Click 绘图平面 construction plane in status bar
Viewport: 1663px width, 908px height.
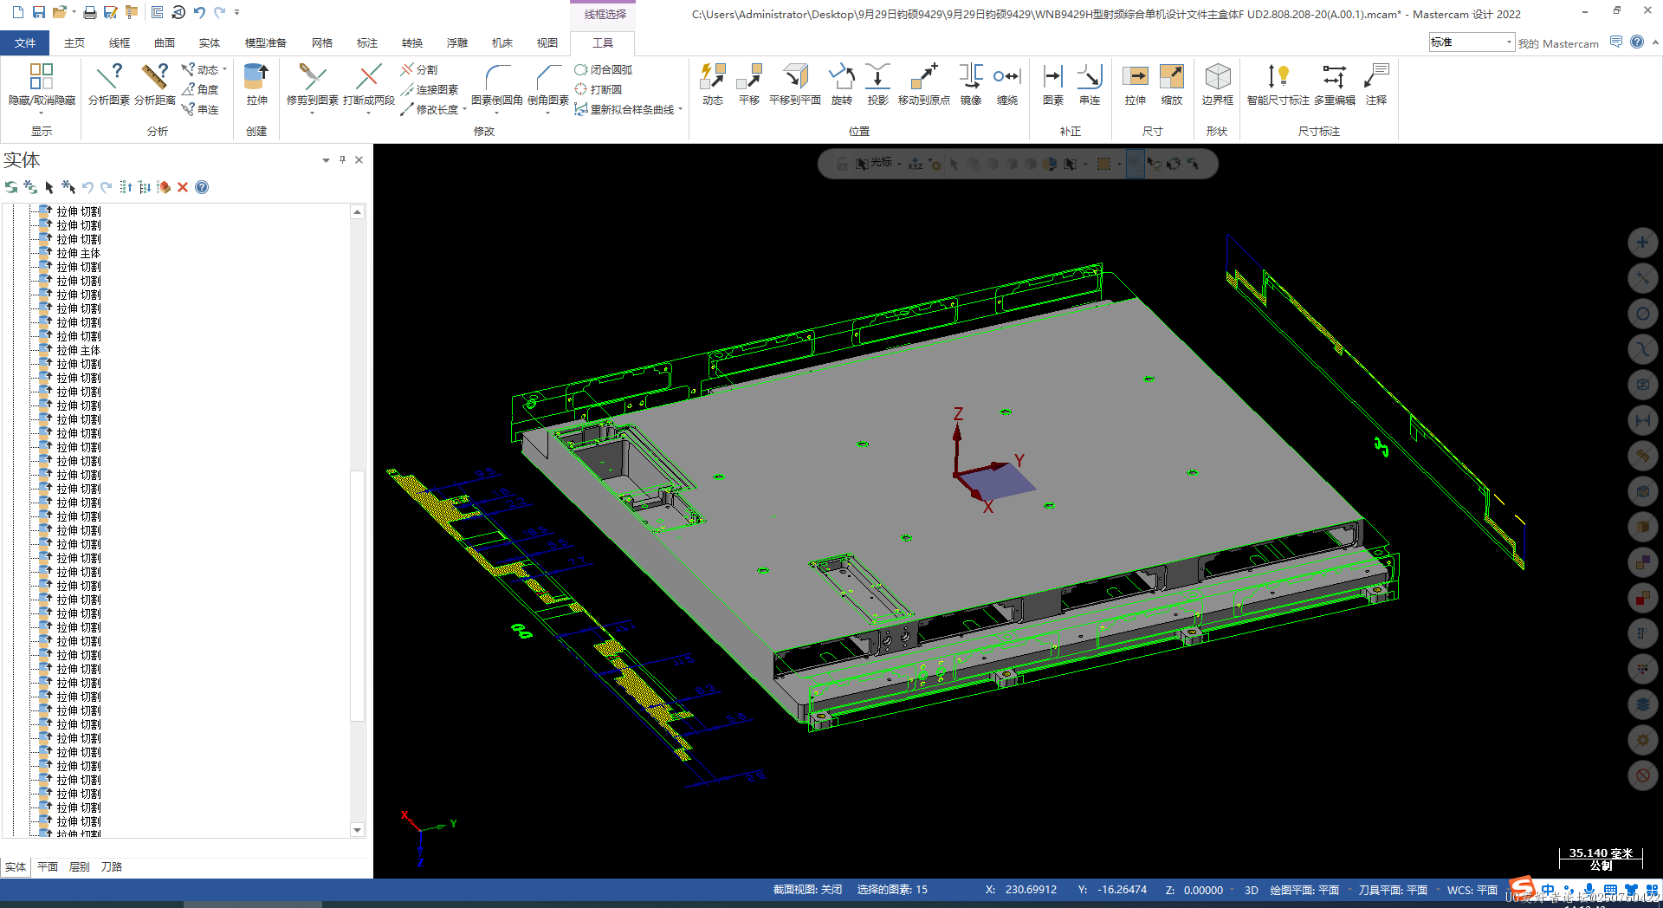(1304, 890)
